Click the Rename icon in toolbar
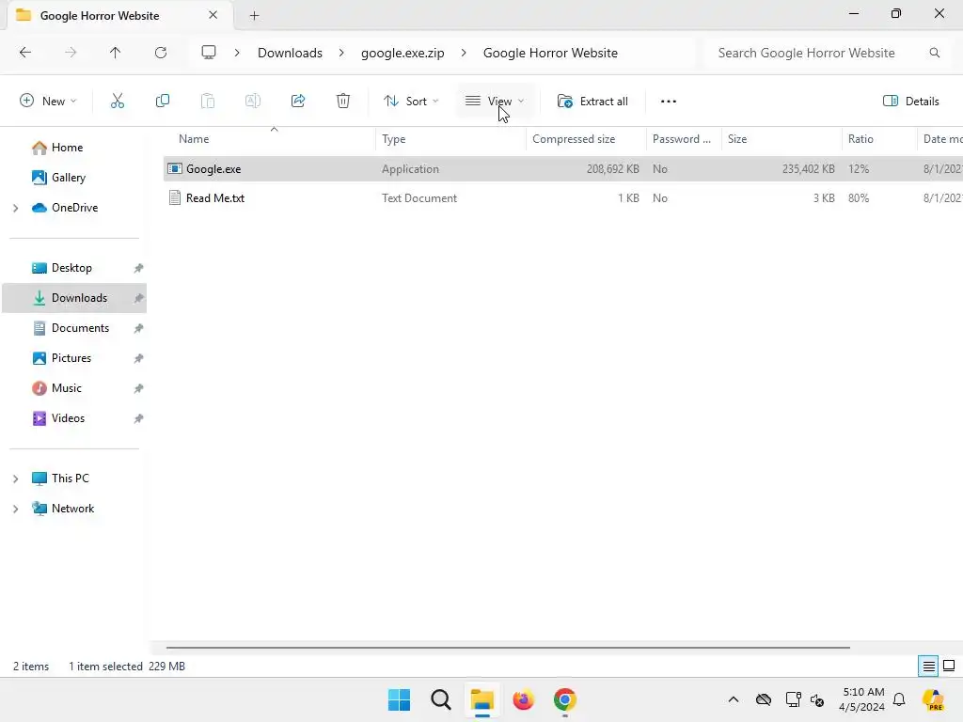 (253, 101)
